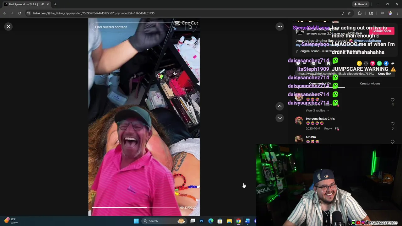402x226 pixels.
Task: Open the #lynwoodgthang hashtag
Action: (x=367, y=41)
